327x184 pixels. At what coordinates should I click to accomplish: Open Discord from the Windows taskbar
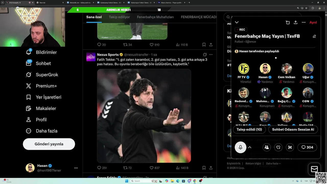coord(189,181)
